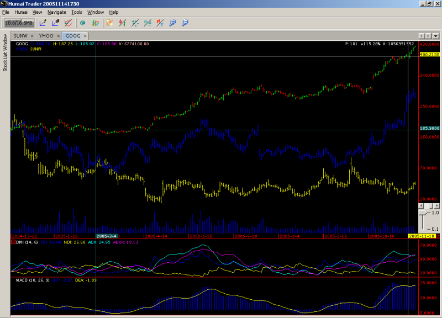This screenshot has width=442, height=318.
Task: Close the SUNW tab
Action: [x=33, y=36]
